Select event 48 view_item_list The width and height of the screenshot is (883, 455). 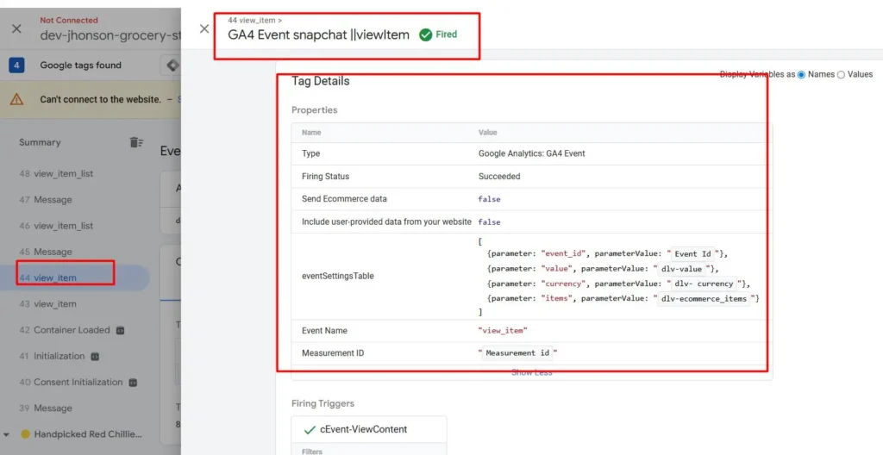[x=56, y=173]
